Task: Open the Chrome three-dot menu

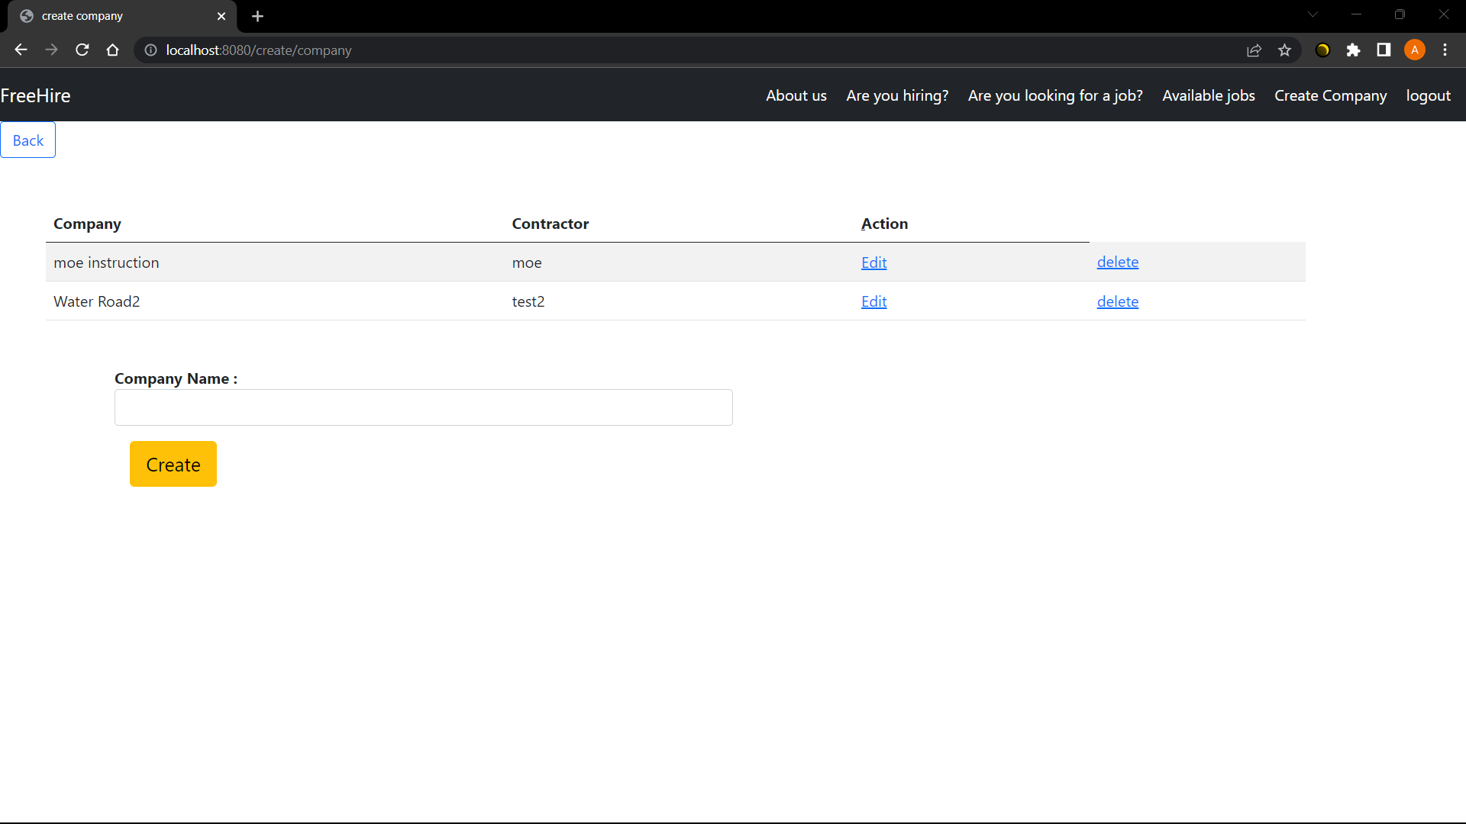Action: click(x=1445, y=50)
